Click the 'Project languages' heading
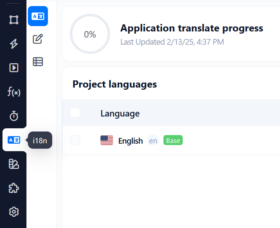This screenshot has height=228, width=280. point(115,84)
